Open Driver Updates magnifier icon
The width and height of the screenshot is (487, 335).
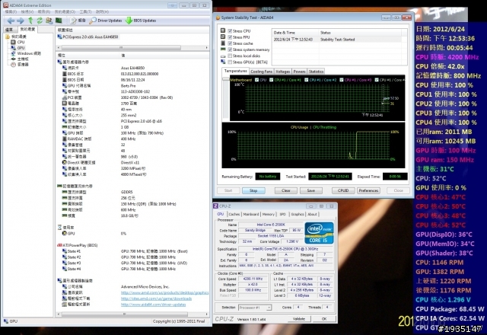[x=93, y=21]
